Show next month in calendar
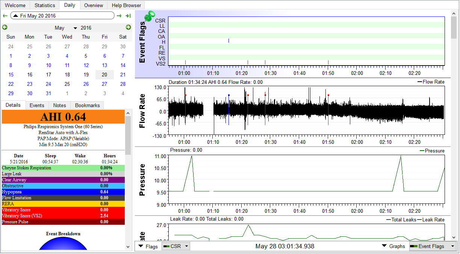This screenshot has width=460, height=254. point(129,27)
